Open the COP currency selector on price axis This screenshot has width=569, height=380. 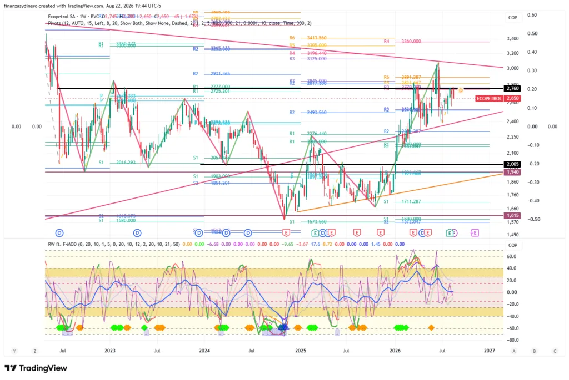[x=513, y=17]
